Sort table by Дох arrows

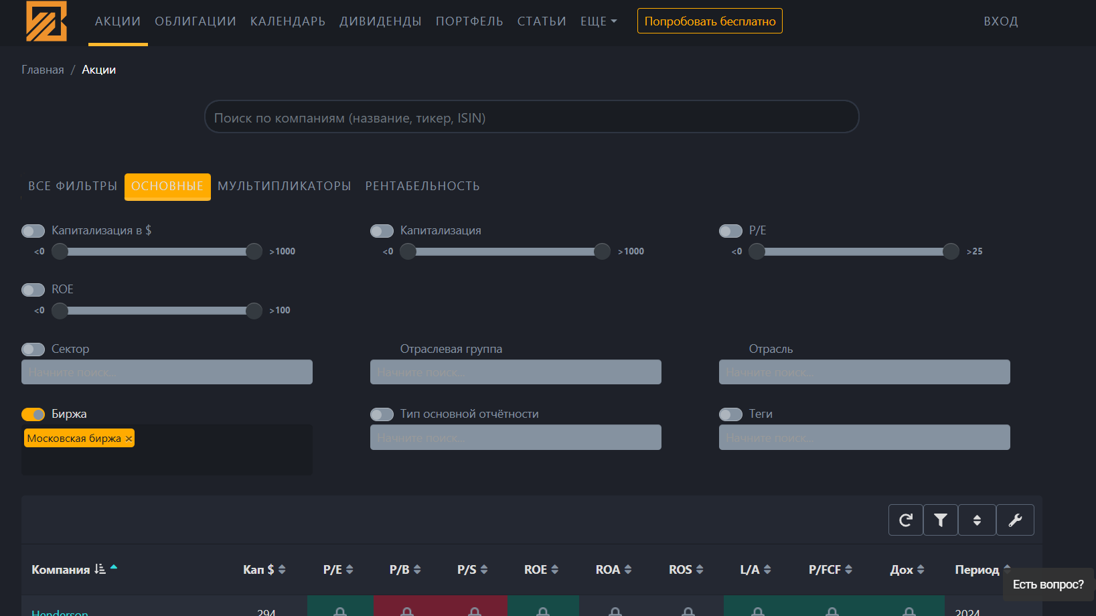tap(921, 570)
